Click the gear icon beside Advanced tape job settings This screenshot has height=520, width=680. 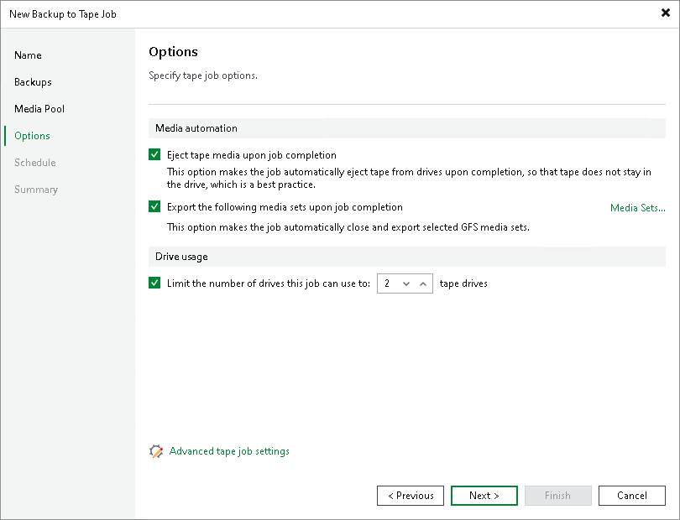point(156,451)
